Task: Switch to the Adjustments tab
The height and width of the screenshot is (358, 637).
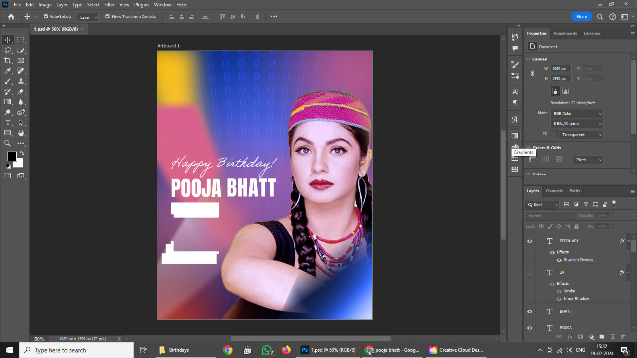Action: 565,33
